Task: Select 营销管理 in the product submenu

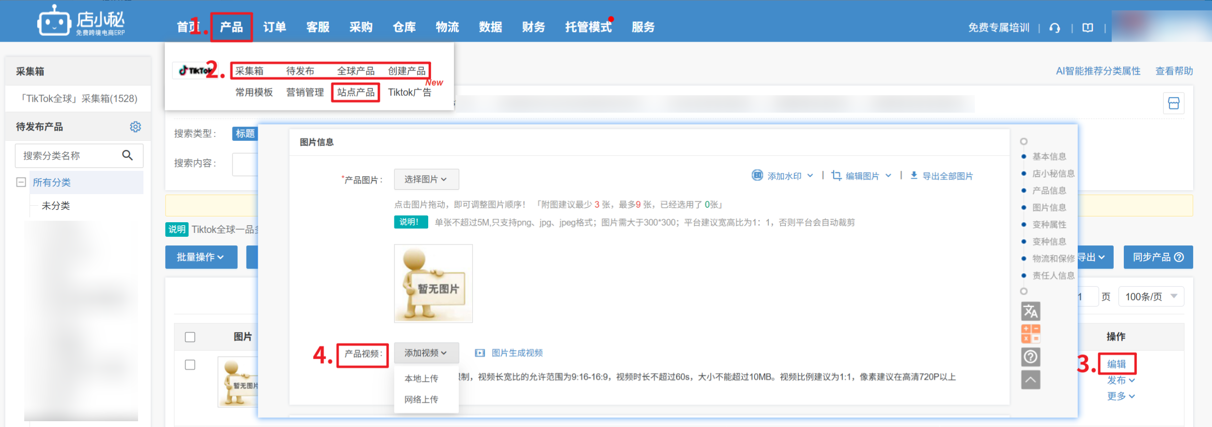Action: coord(305,92)
